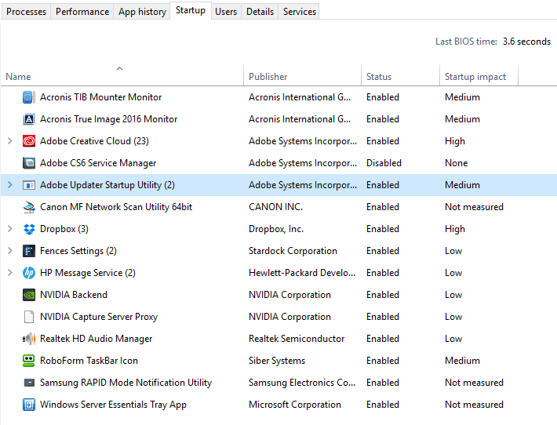Screen dimensions: 557x425
Task: Select the Realtek HD Audio Manager name
Action: tap(96, 339)
